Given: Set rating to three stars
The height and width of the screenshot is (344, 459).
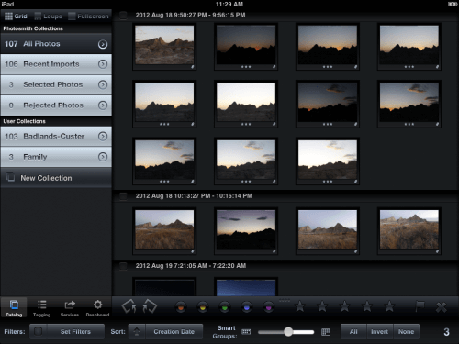Looking at the screenshot, I should 344,306.
